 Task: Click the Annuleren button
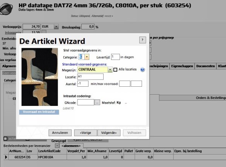pos(60,133)
